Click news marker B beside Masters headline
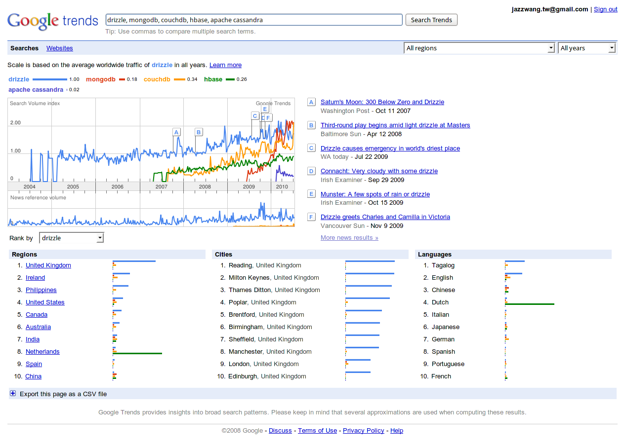 coord(311,125)
